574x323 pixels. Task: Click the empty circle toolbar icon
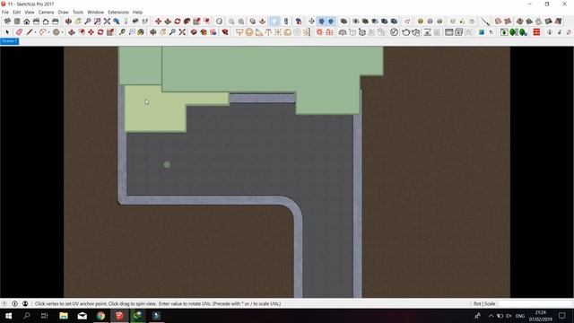(219, 22)
